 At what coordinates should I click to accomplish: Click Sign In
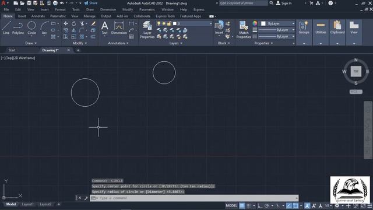tap(284, 3)
